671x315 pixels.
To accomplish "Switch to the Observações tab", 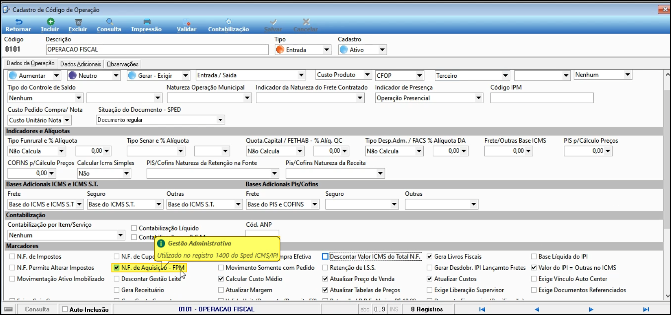I will point(122,64).
